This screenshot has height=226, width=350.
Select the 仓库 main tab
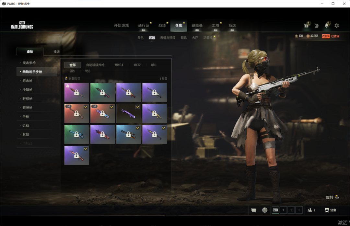[x=179, y=26]
